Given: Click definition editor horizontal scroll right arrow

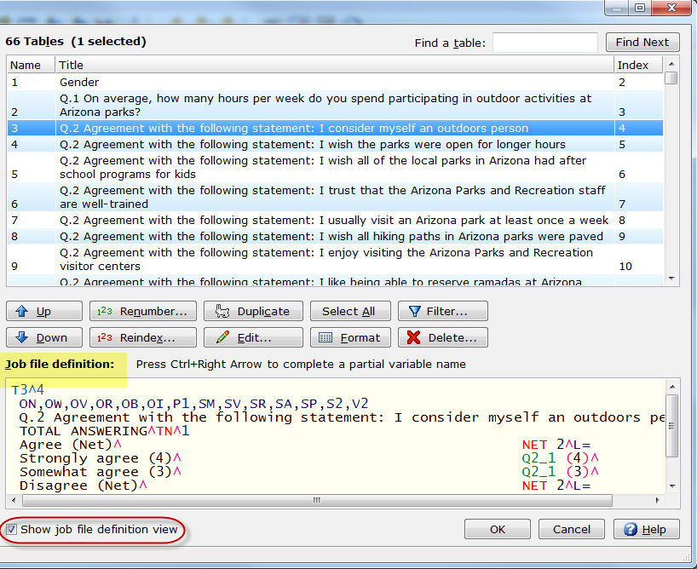Looking at the screenshot, I should tap(658, 500).
